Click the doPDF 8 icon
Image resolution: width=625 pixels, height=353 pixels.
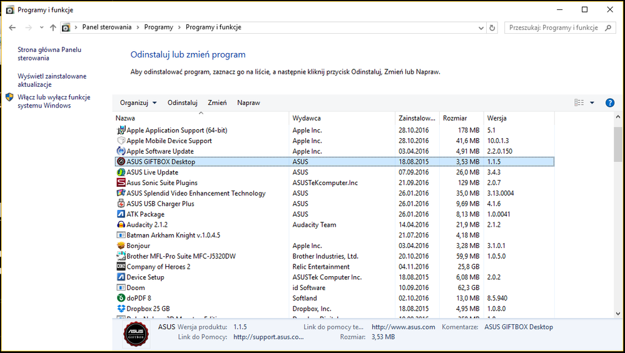point(121,298)
